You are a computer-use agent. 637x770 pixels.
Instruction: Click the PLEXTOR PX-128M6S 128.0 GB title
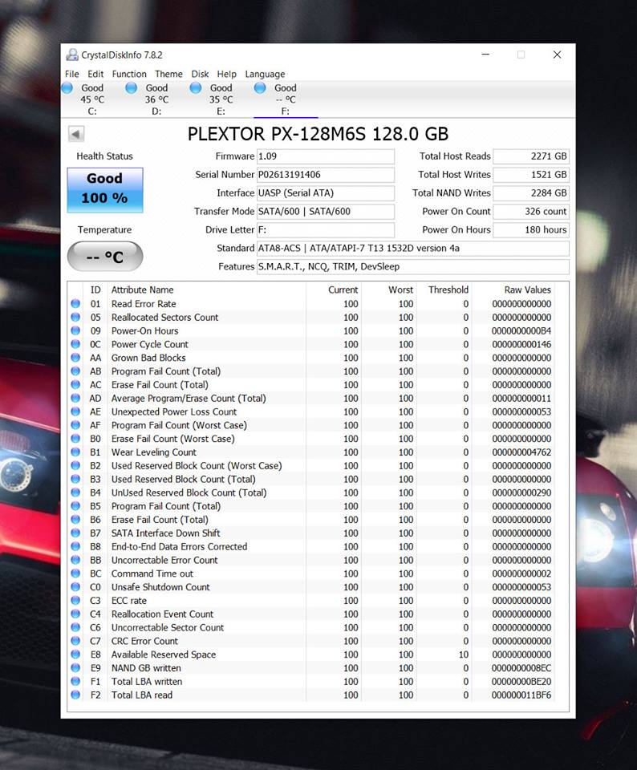(x=318, y=134)
